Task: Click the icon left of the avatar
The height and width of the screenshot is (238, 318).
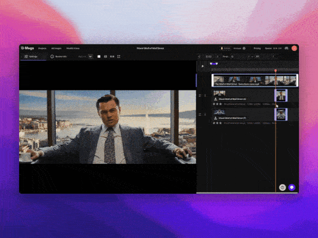Action: tap(286, 48)
